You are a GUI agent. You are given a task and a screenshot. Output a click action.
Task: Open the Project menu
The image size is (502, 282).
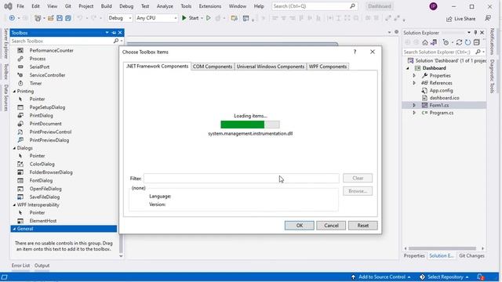[x=85, y=6]
